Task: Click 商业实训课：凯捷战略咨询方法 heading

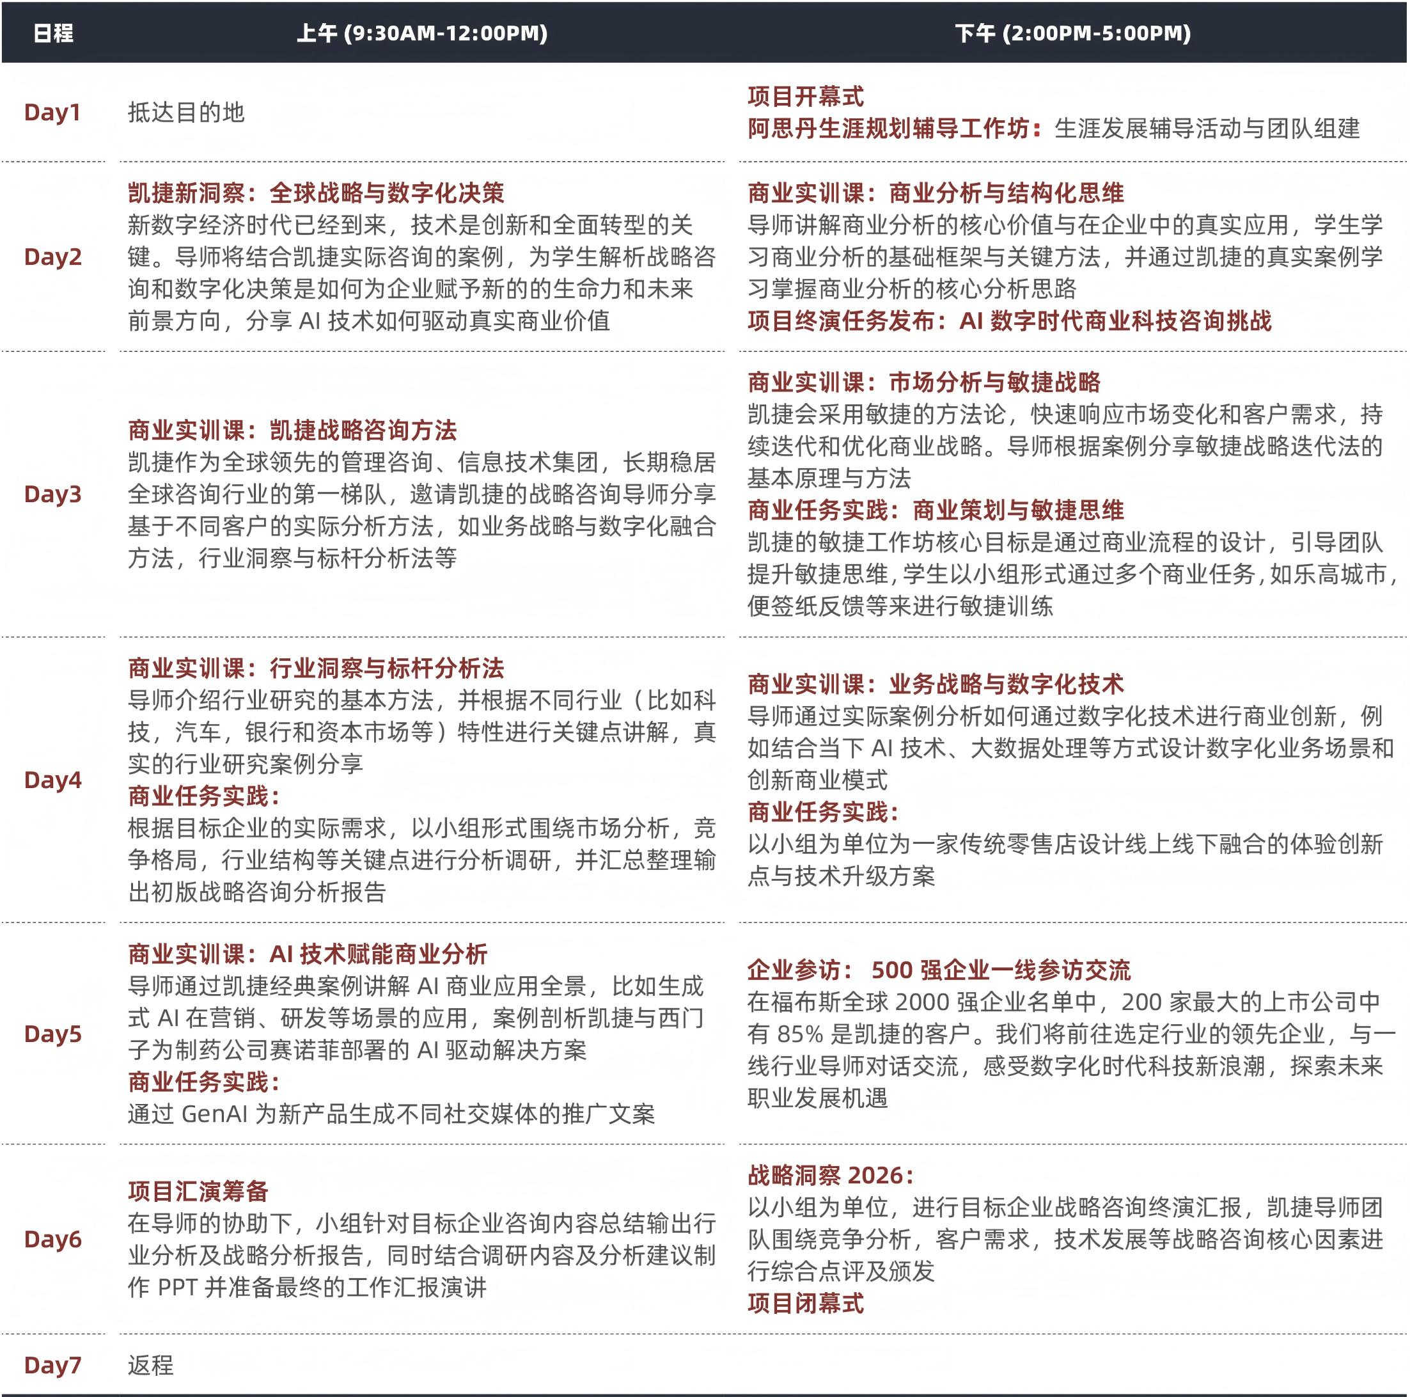Action: 292,430
